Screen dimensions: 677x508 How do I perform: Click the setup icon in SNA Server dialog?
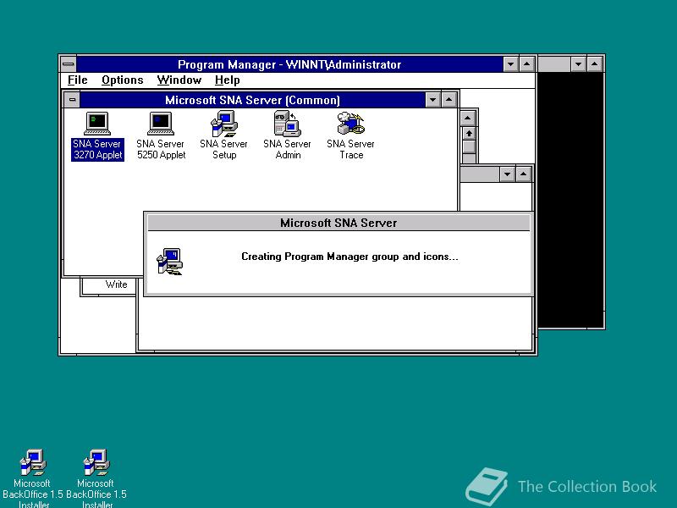click(170, 261)
